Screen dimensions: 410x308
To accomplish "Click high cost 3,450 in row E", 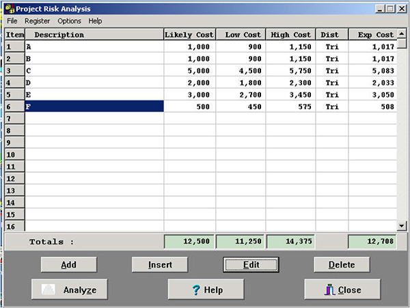I will click(x=290, y=94).
